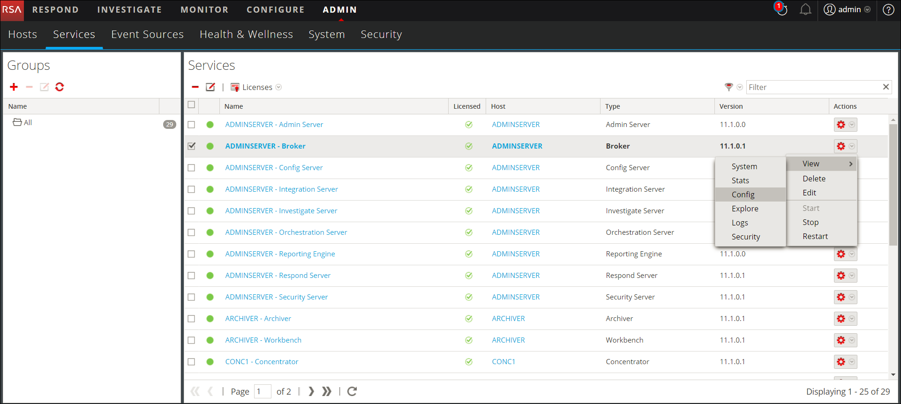Viewport: 901px width, 404px height.
Task: Go to the next page arrow
Action: coord(311,391)
